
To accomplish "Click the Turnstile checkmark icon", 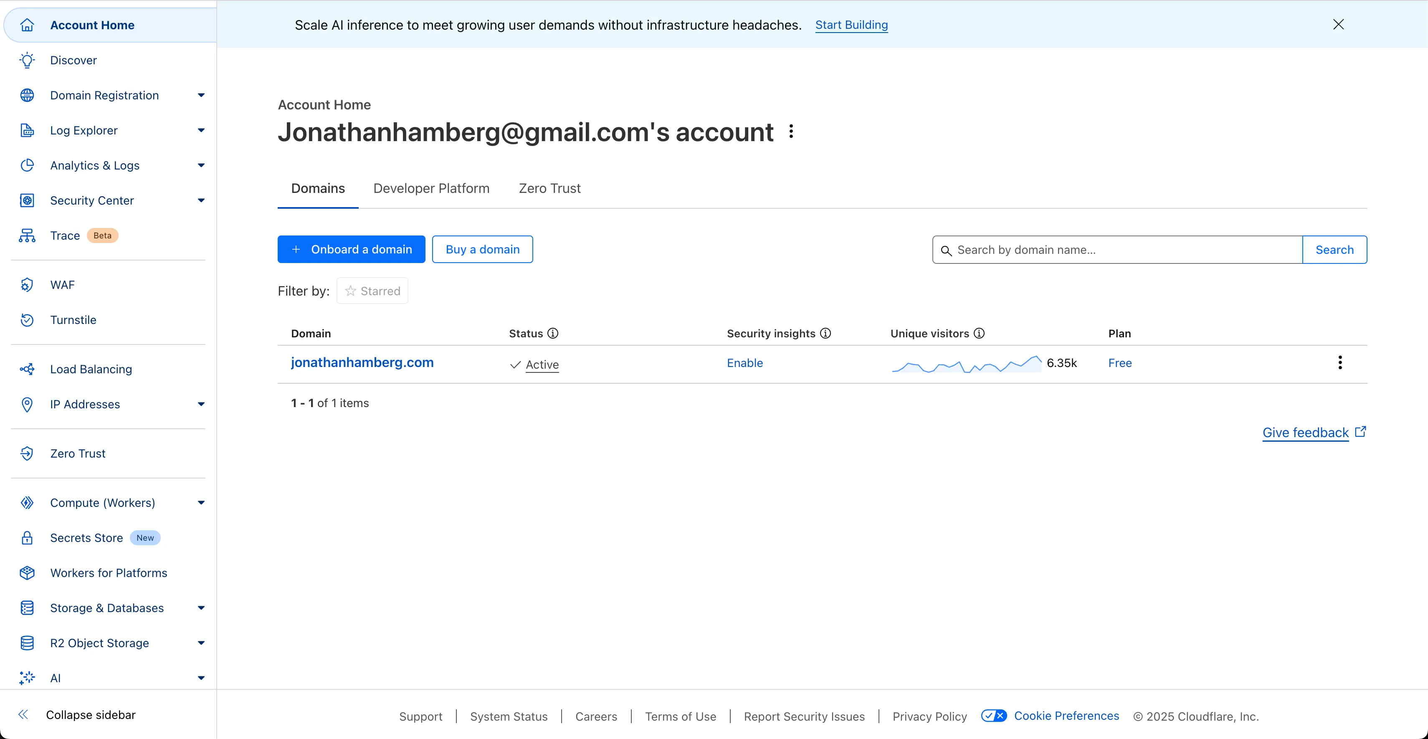I will pos(27,320).
